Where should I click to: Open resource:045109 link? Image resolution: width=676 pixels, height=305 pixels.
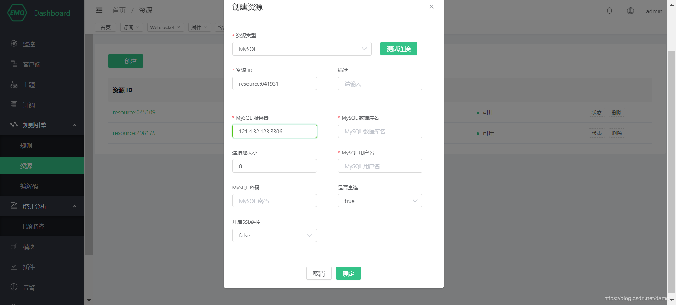pyautogui.click(x=134, y=112)
